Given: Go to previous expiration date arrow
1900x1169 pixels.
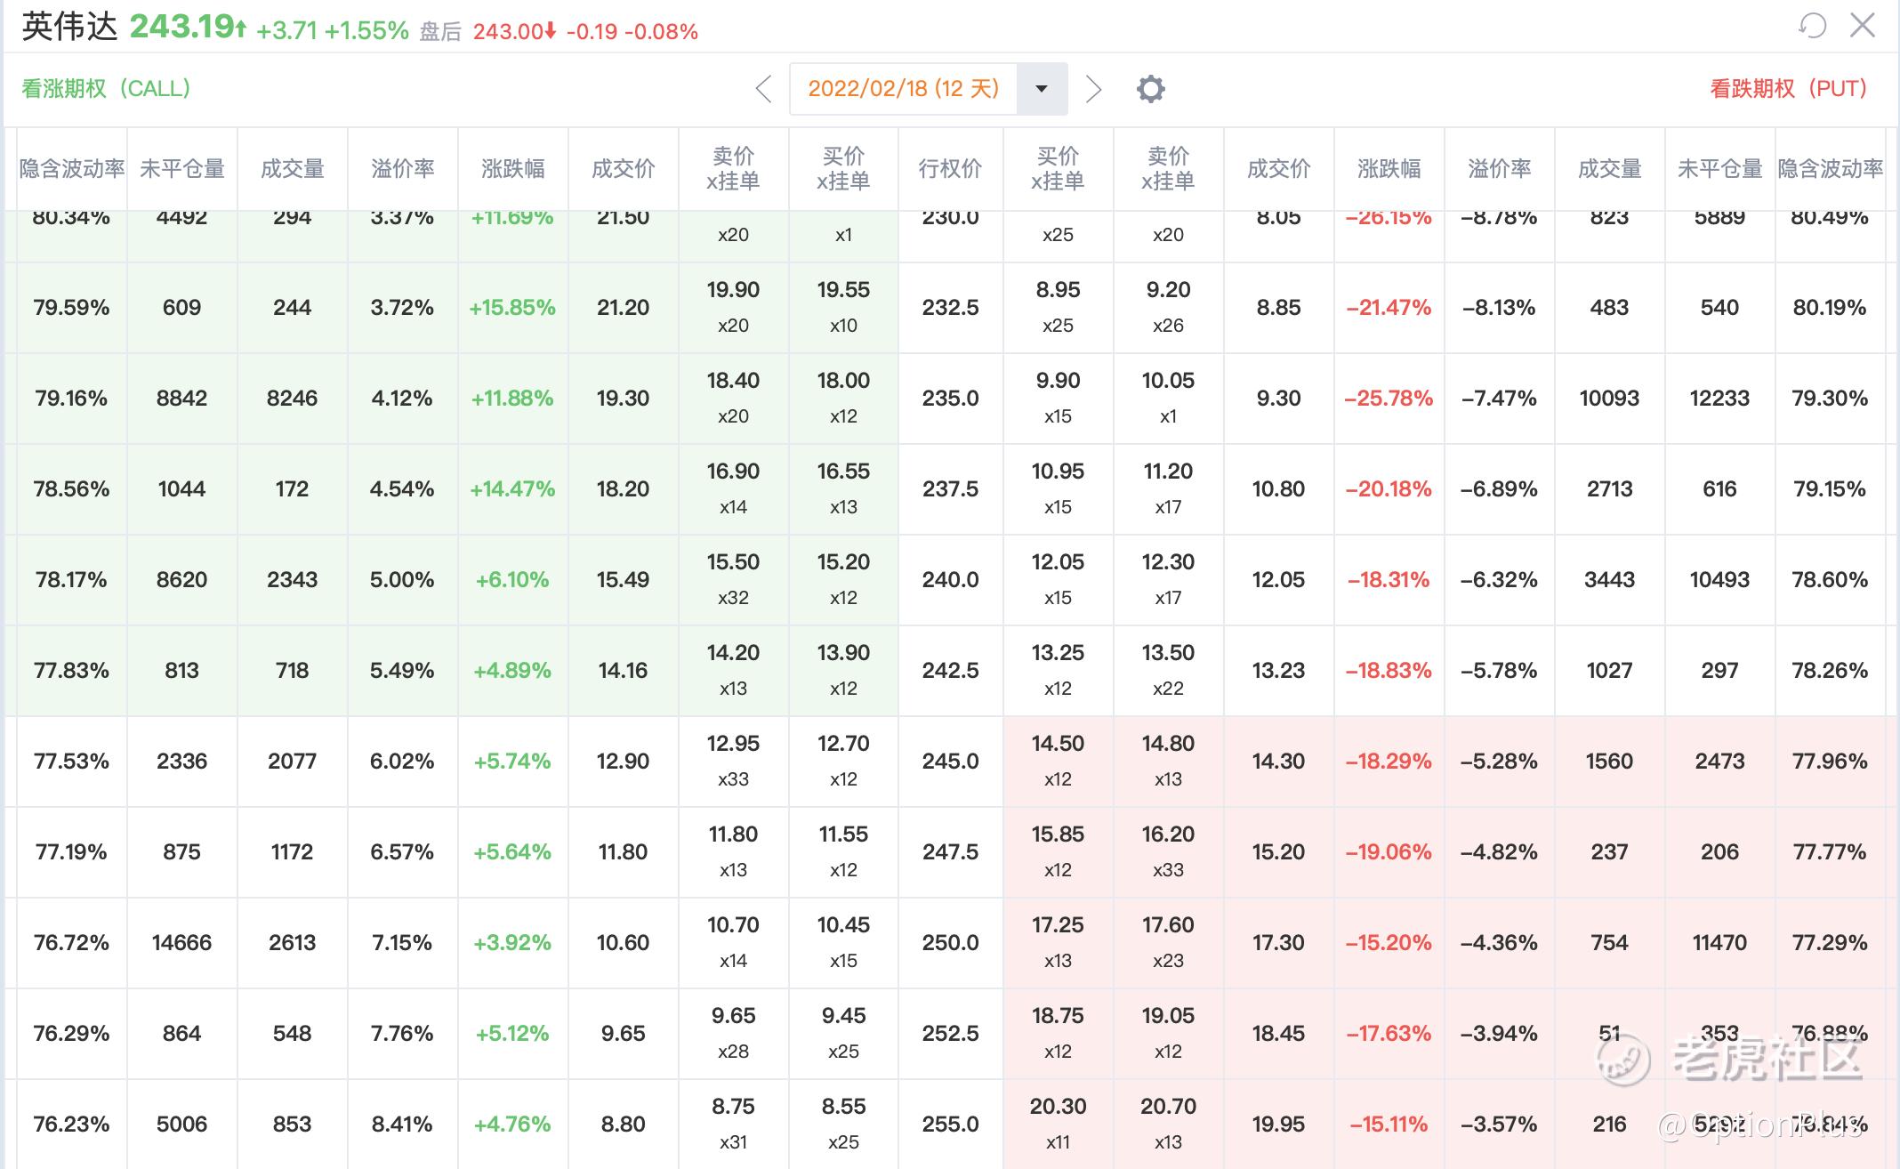Looking at the screenshot, I should click(763, 89).
